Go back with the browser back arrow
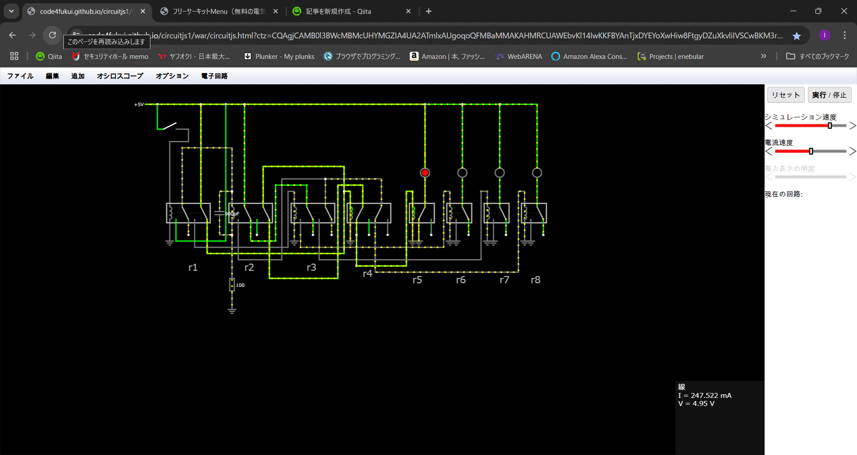Viewport: 857px width, 455px height. (12, 35)
